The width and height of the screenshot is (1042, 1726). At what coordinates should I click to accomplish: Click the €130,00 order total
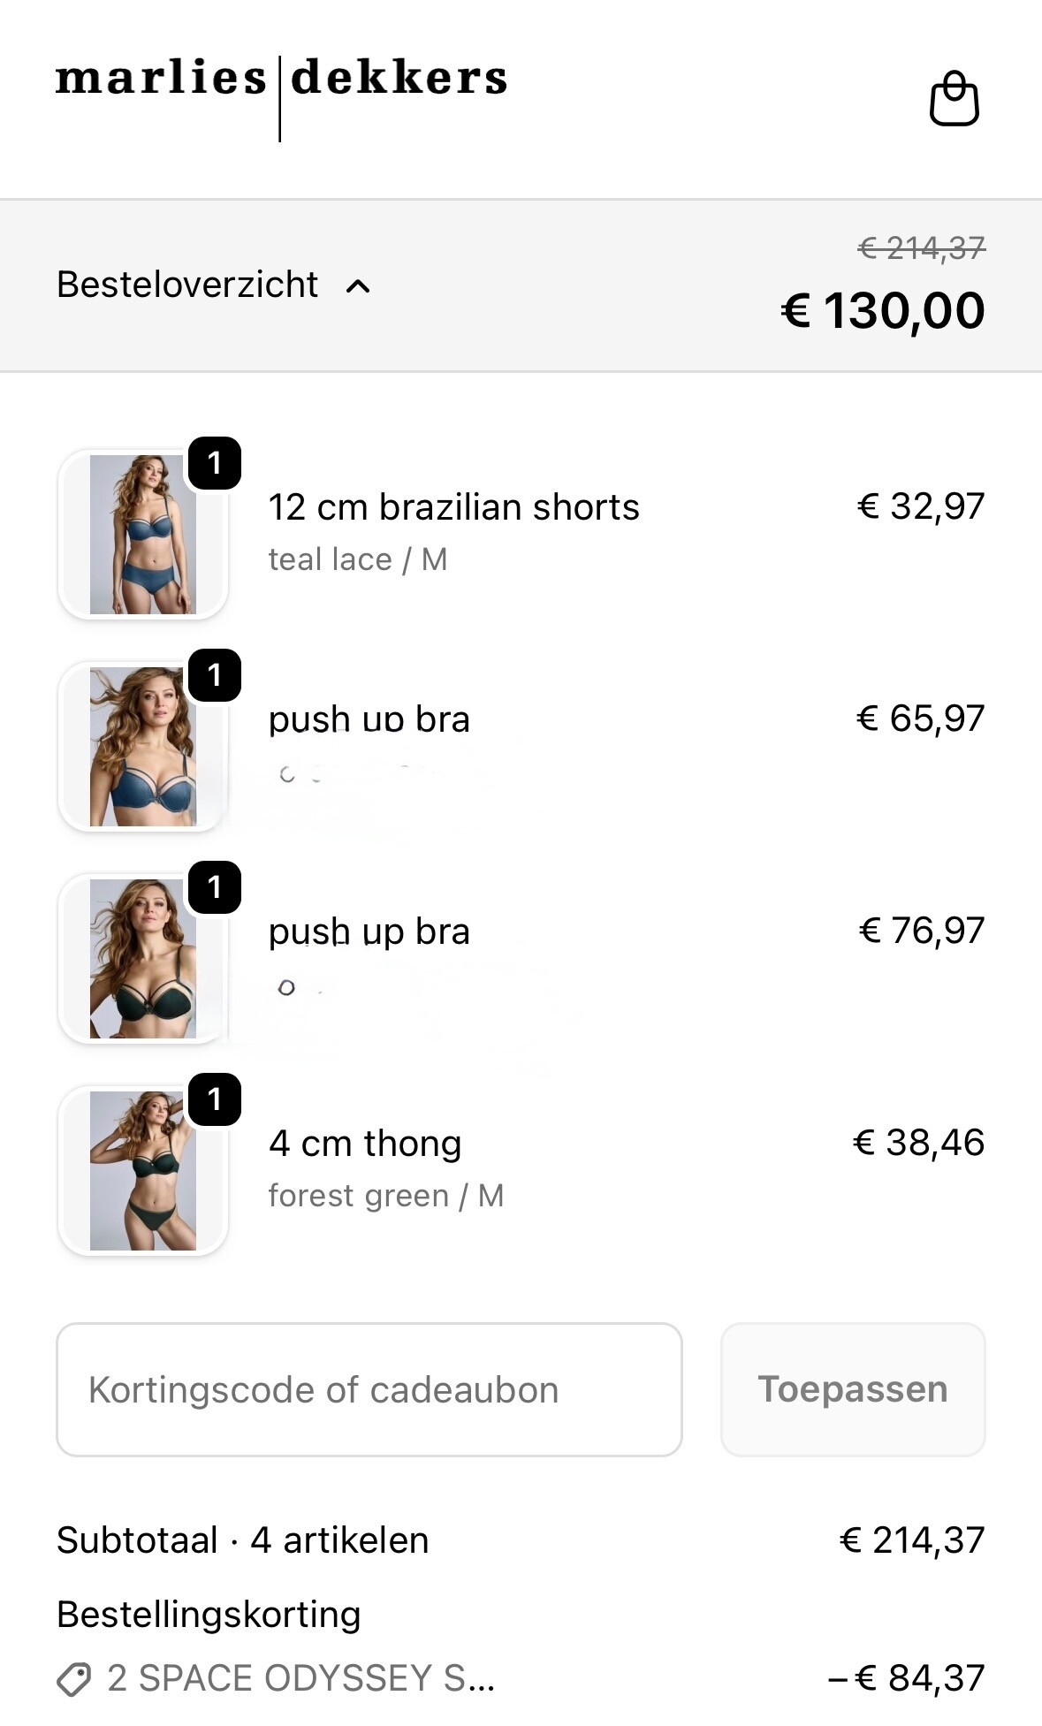tap(883, 311)
